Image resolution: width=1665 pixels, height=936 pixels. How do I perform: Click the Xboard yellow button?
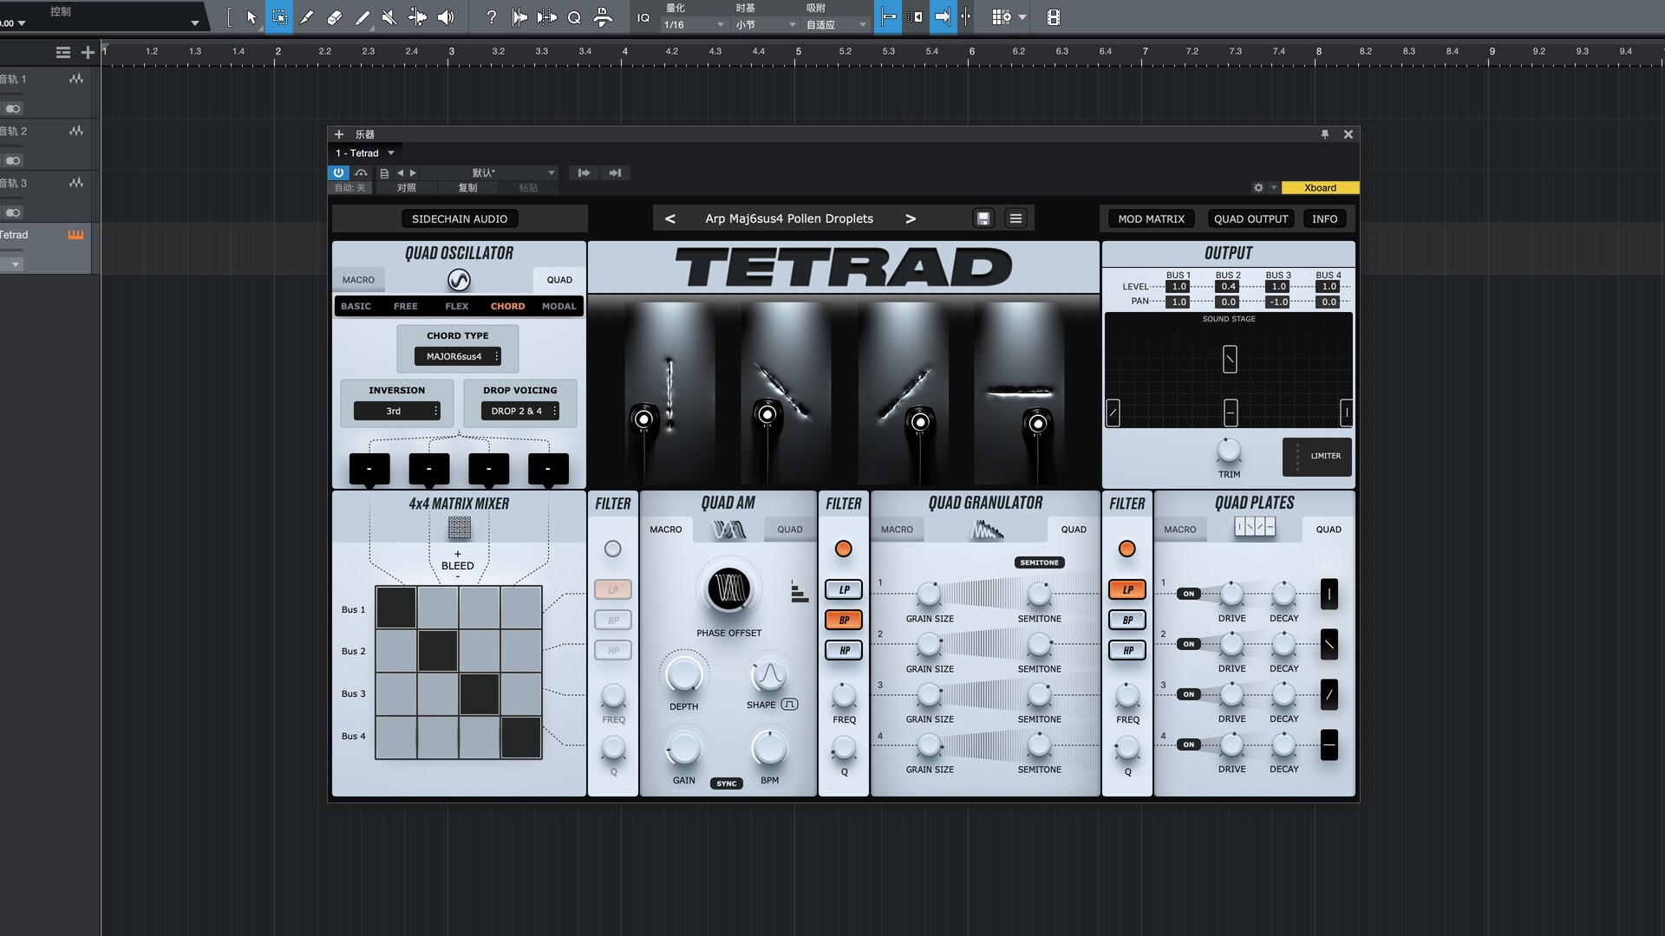(x=1320, y=187)
